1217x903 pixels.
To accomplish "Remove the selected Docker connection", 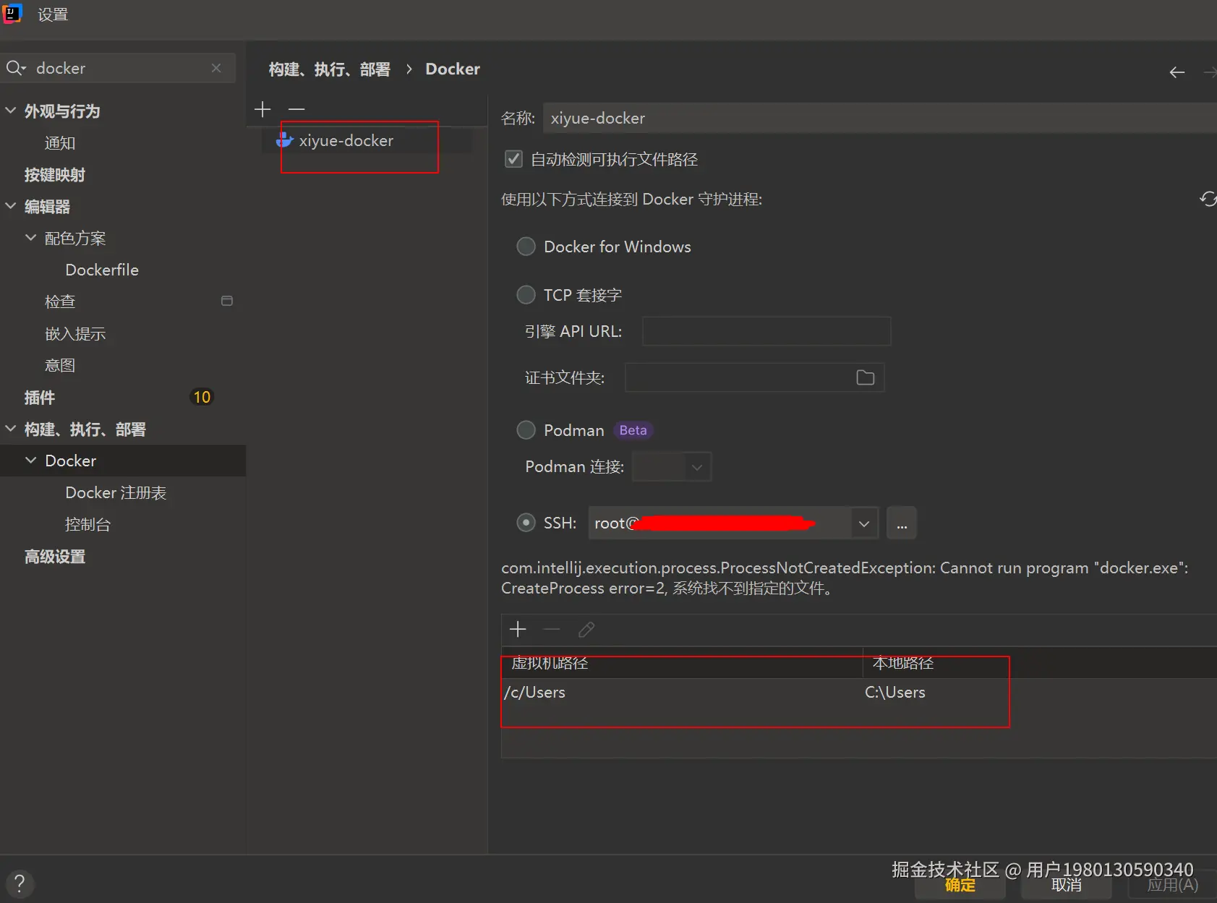I will tap(296, 109).
